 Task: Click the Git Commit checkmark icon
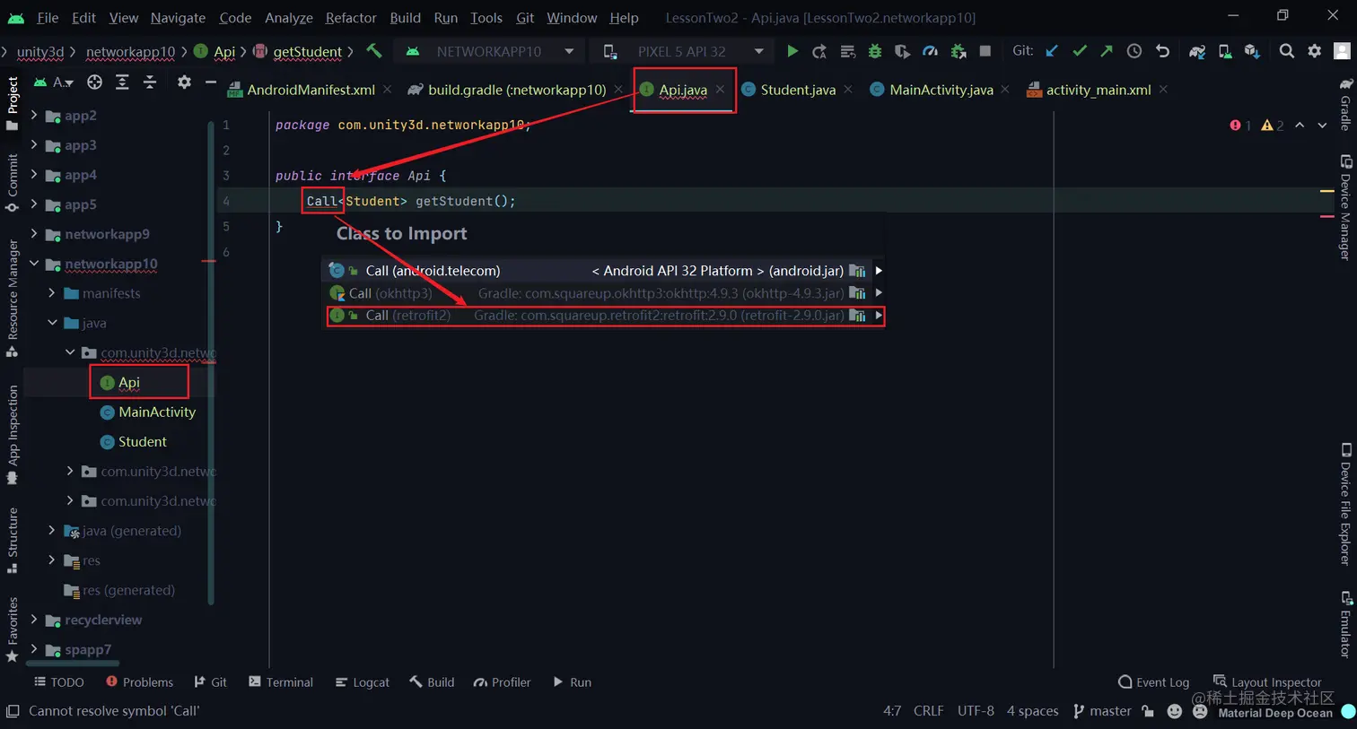point(1080,51)
